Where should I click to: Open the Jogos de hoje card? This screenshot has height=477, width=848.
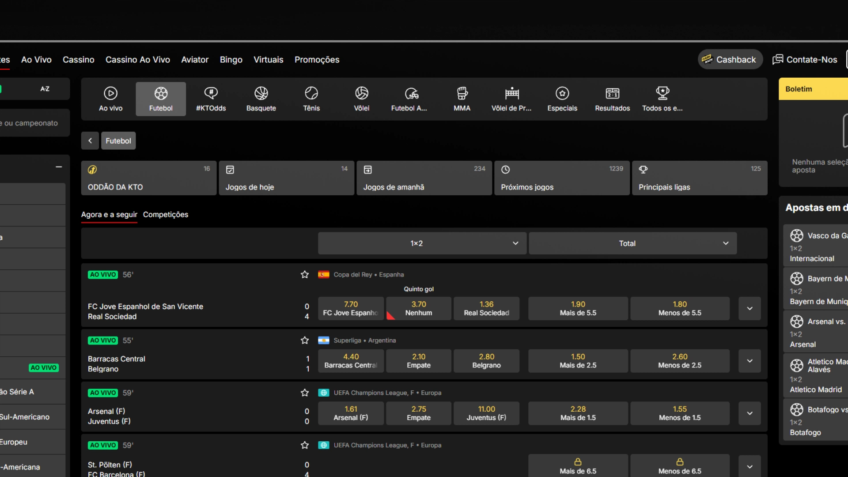point(287,178)
